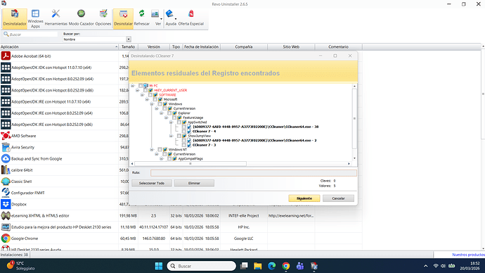The image size is (485, 273).
Task: Open the Ayuda help icon
Action: (x=169, y=14)
